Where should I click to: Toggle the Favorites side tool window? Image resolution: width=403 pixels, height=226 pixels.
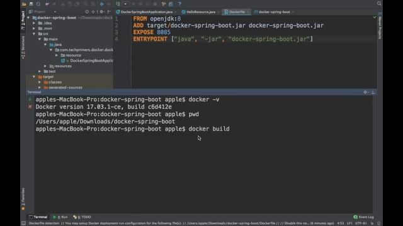point(23,199)
